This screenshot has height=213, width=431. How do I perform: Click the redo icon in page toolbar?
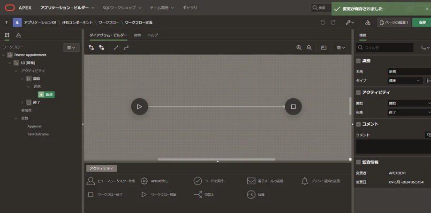[333, 23]
